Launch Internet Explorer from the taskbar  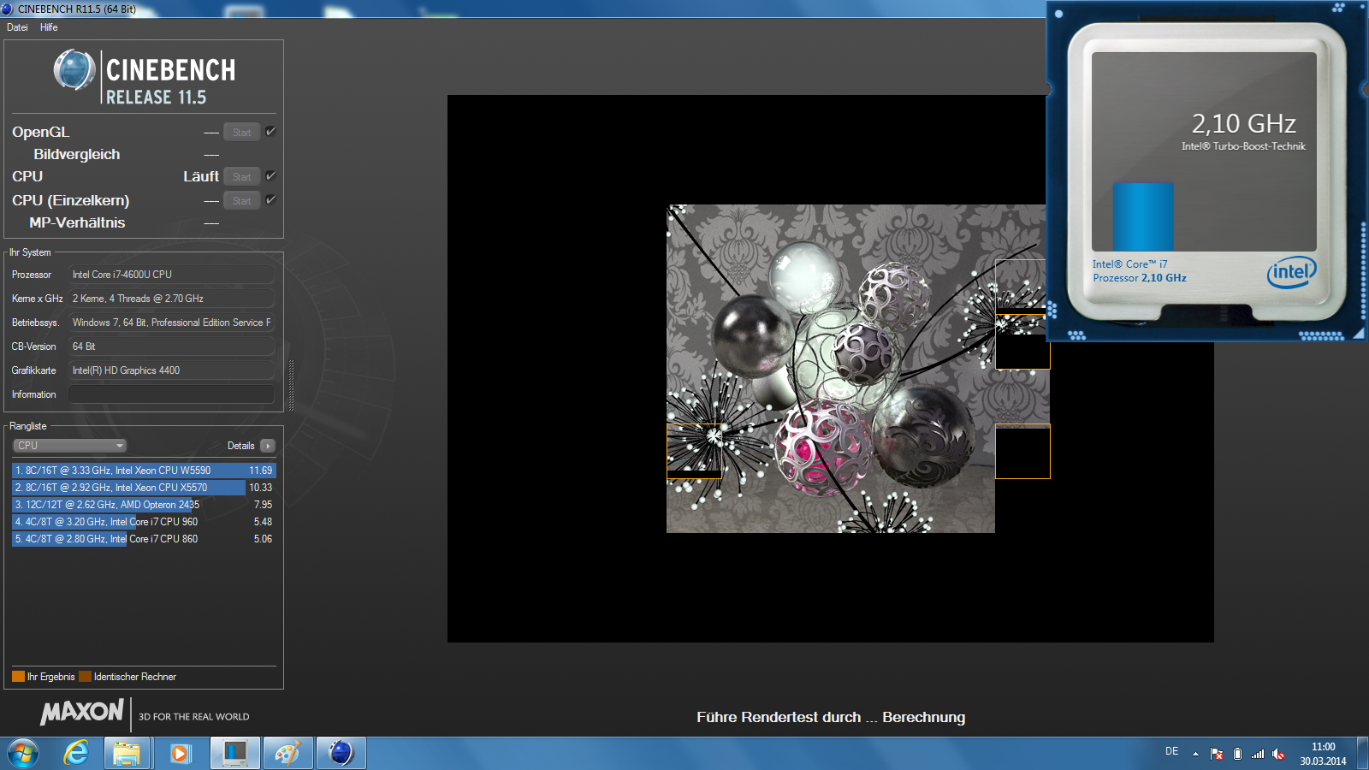point(76,754)
